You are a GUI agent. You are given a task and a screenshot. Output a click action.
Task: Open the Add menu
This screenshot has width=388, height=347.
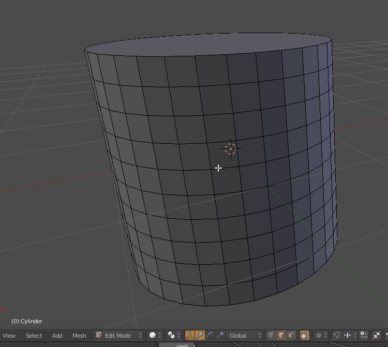click(x=57, y=336)
